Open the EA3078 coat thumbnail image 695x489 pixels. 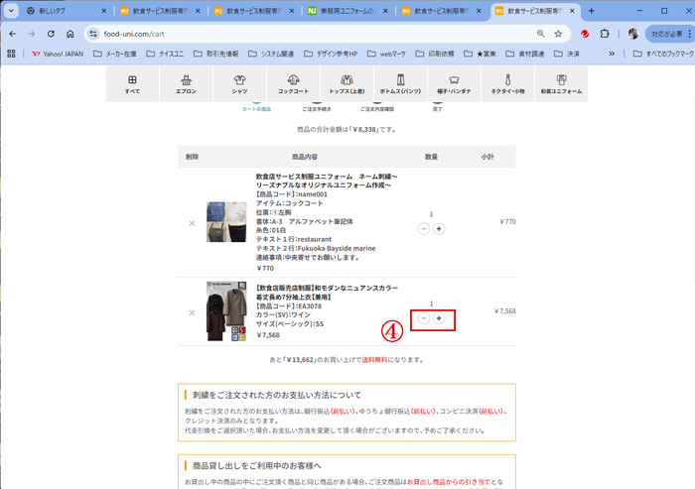tap(226, 310)
